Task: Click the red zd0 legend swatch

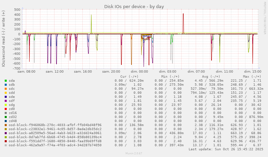Action: point(6,109)
